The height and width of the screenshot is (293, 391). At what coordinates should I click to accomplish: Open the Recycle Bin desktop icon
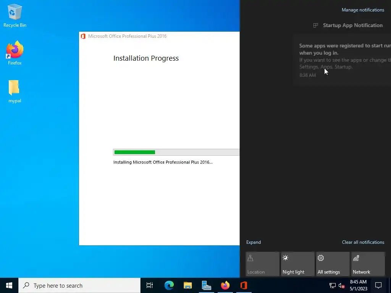[15, 15]
